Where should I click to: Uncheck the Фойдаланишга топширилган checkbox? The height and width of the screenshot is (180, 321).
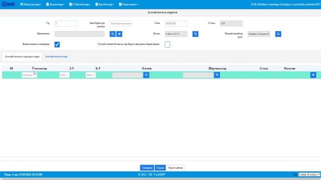(x=57, y=44)
